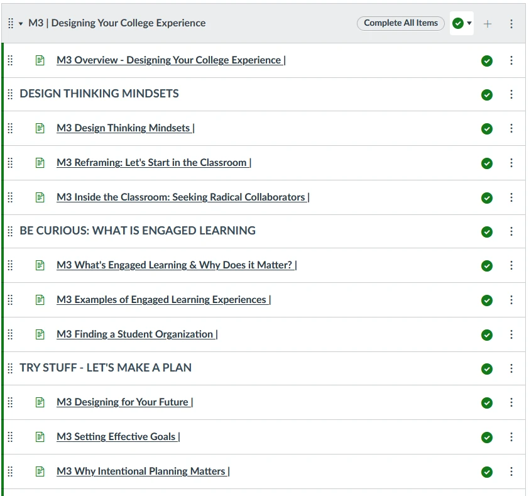Screen dimensions: 529x496
Task: Click page icon beside M3 Overview item
Action: click(x=40, y=60)
